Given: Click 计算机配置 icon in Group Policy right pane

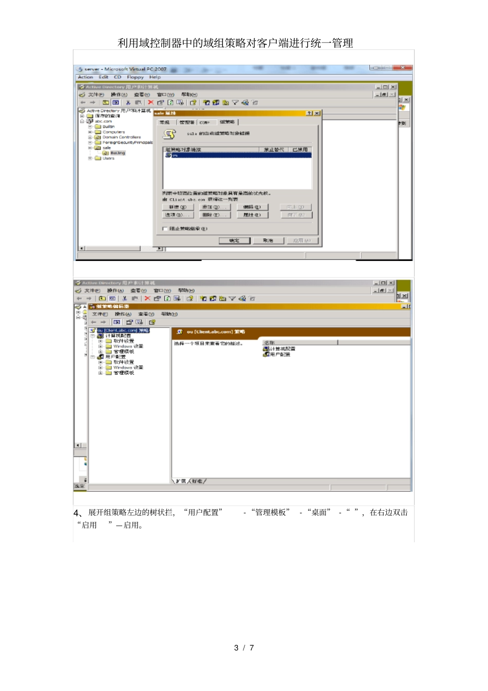Looking at the screenshot, I should pyautogui.click(x=266, y=349).
